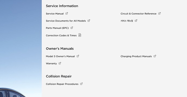Open the Korean 서비스 매뉴얼 link
Viewport: 187px width, 97px height.
tap(127, 21)
